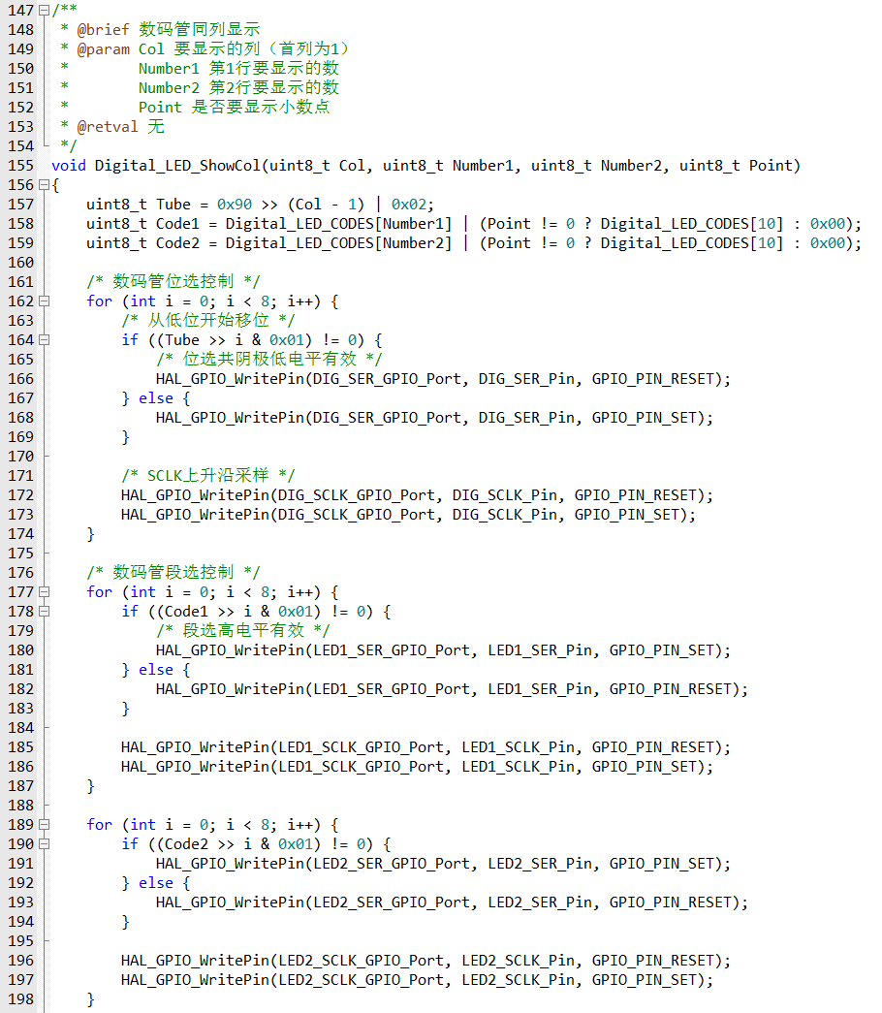Click the SCLK comment on line 171
Image resolution: width=882 pixels, height=1013 pixels.
pyautogui.click(x=207, y=476)
